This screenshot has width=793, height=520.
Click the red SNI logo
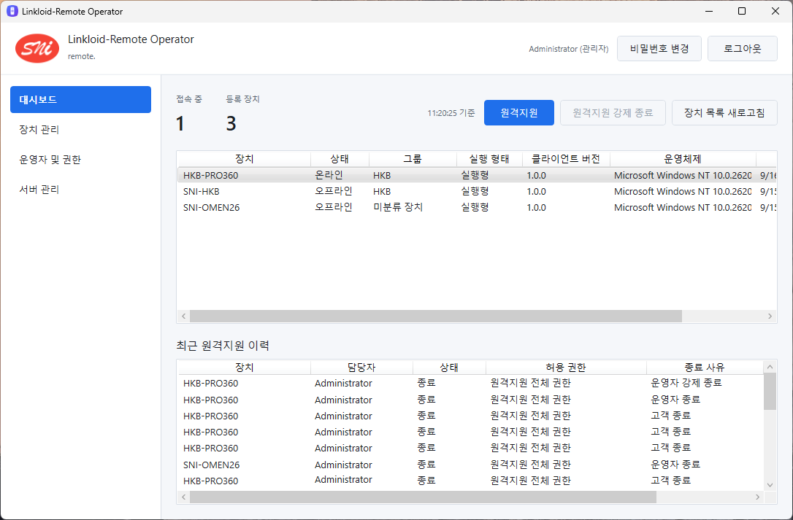click(x=37, y=49)
